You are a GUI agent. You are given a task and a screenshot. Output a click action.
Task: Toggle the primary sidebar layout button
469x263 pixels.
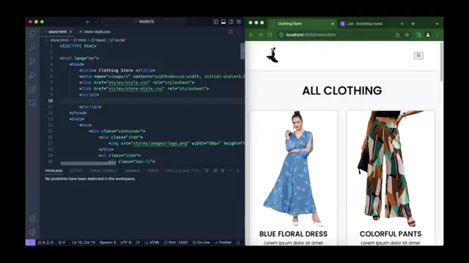[215, 22]
